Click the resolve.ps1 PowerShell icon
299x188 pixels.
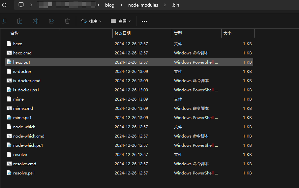pos(9,173)
